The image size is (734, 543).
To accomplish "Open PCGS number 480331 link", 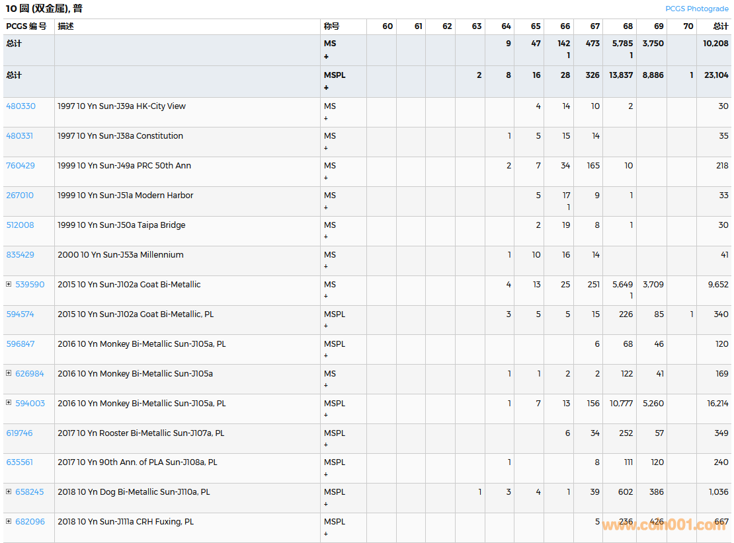I will (20, 136).
